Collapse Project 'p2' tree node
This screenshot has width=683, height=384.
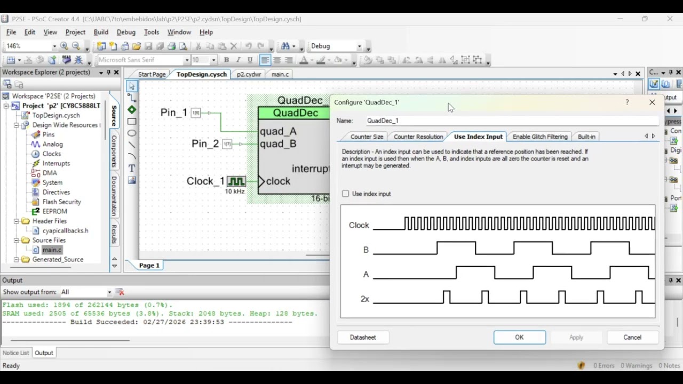pyautogui.click(x=6, y=106)
